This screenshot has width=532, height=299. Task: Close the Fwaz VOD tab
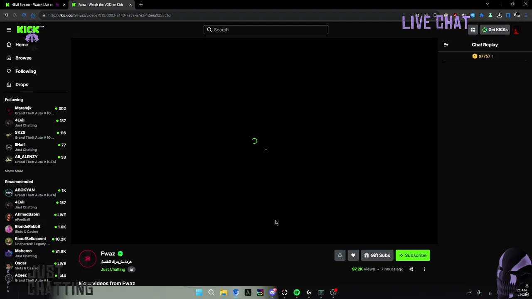(x=131, y=5)
